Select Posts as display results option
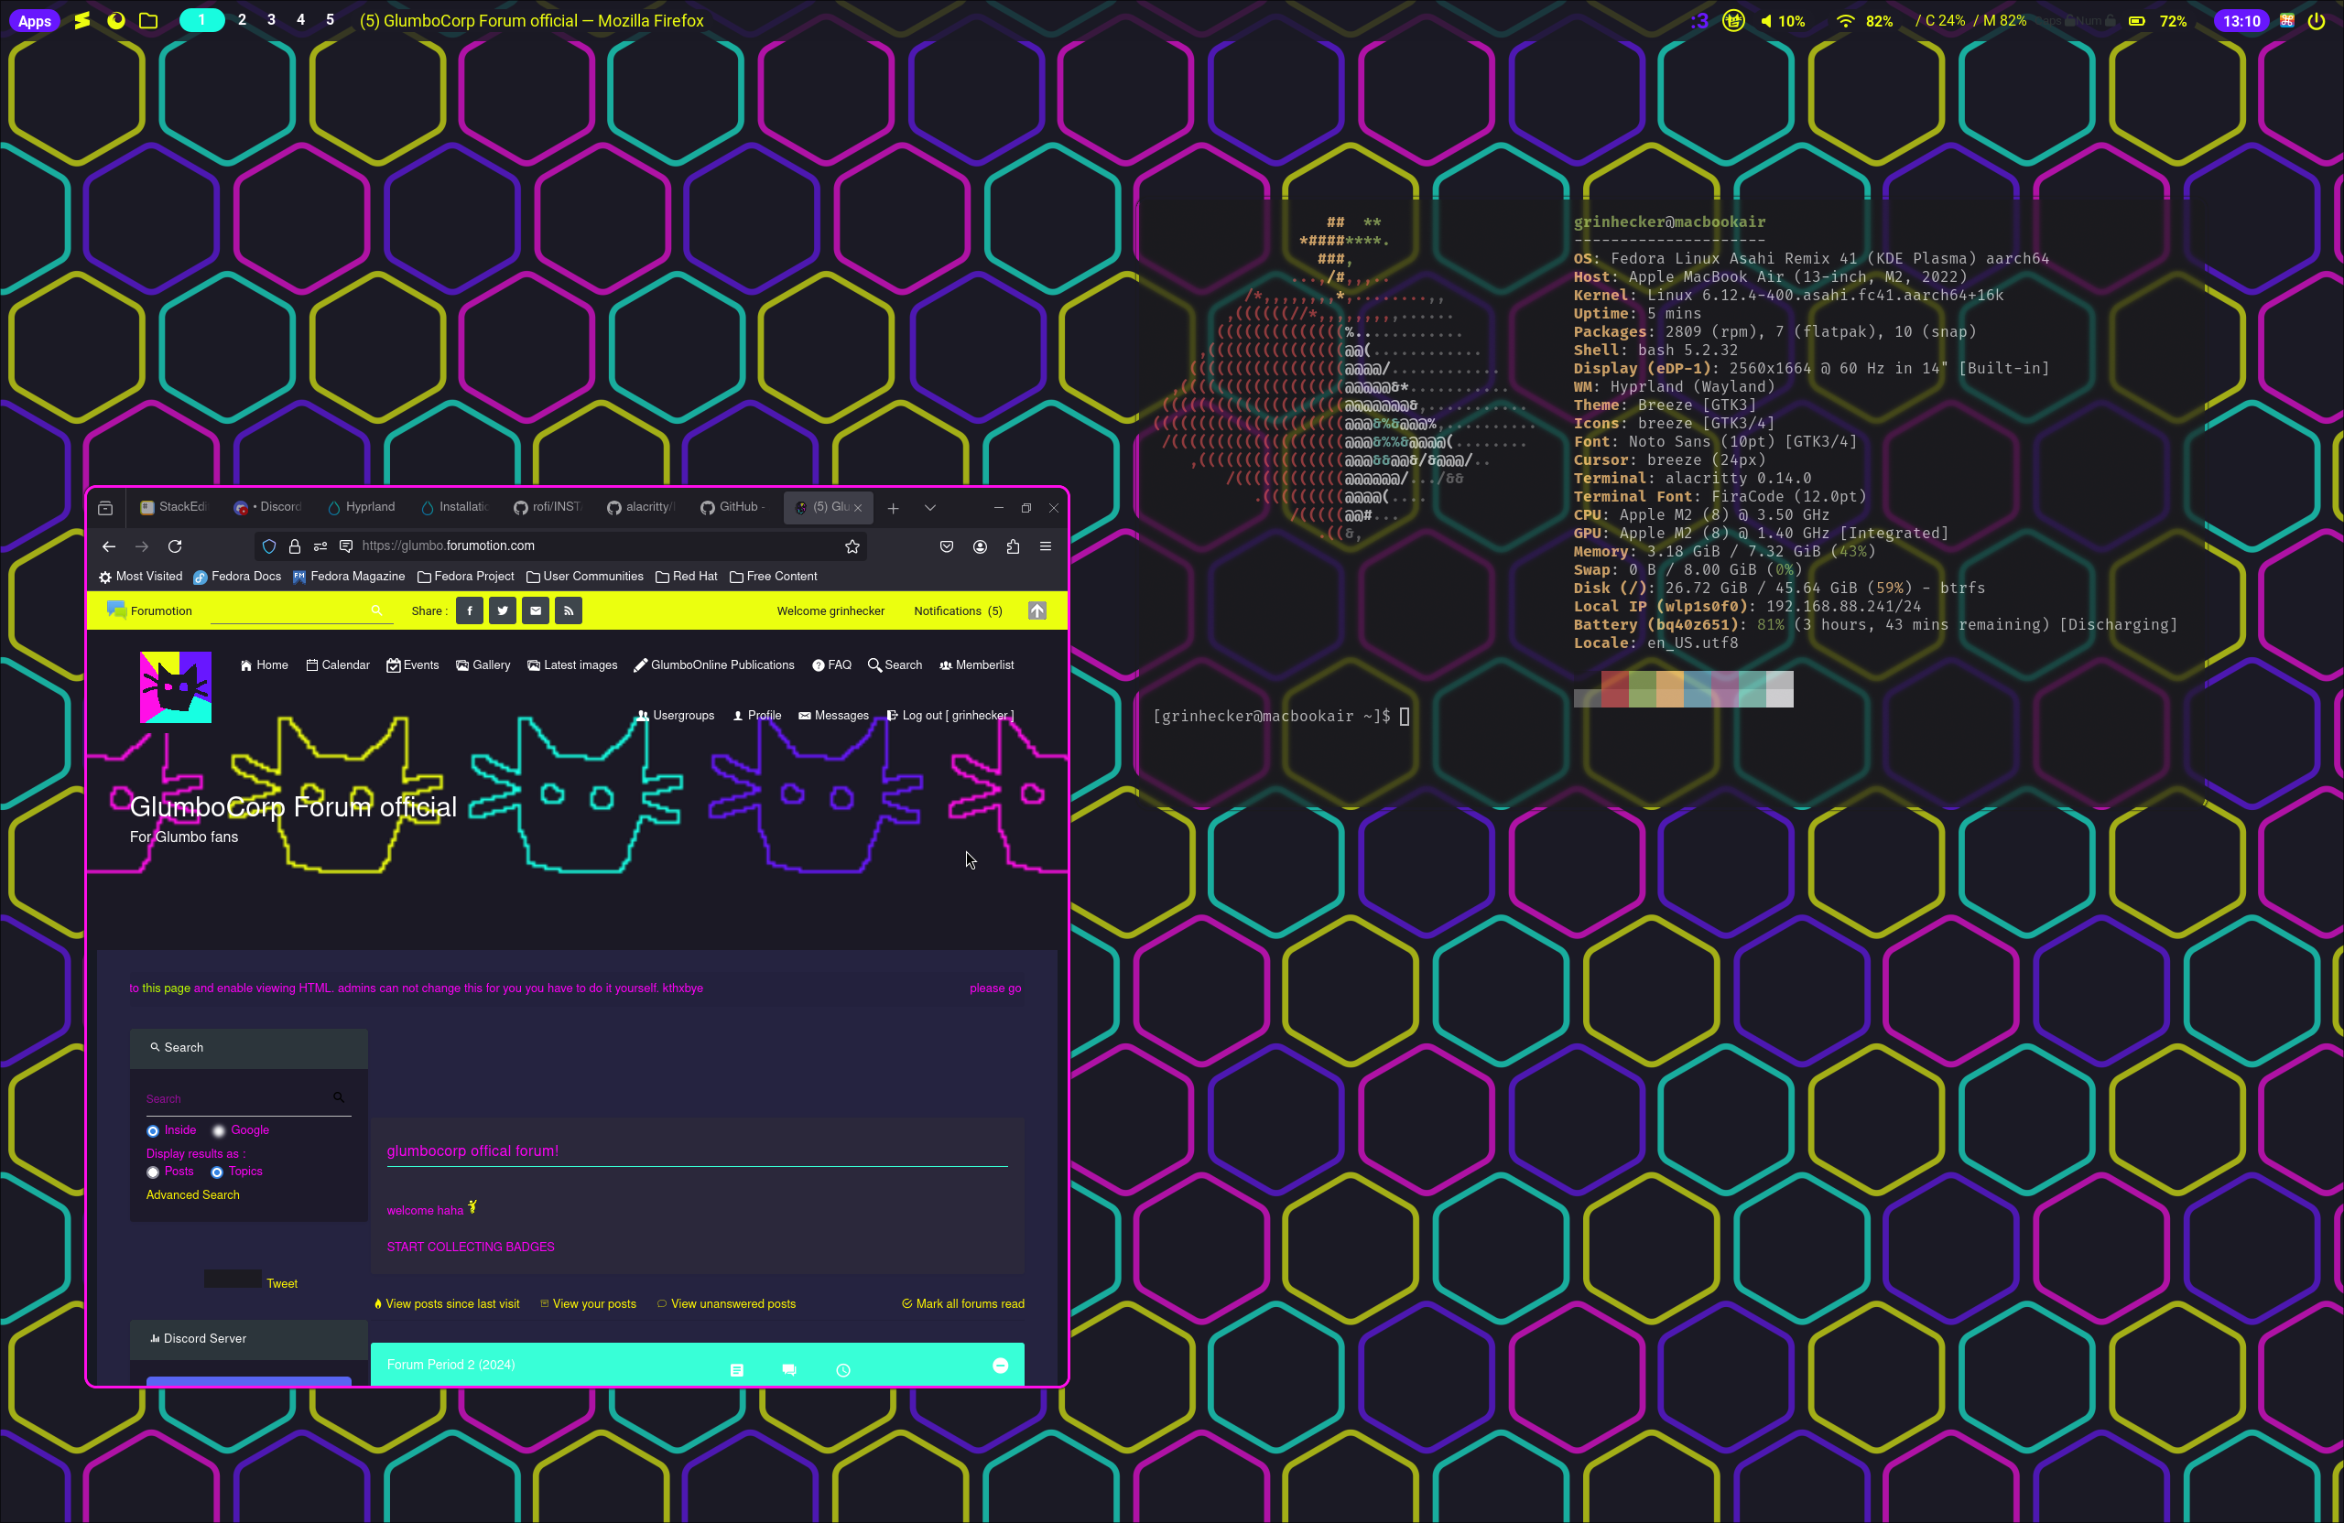2344x1523 pixels. [x=153, y=1172]
